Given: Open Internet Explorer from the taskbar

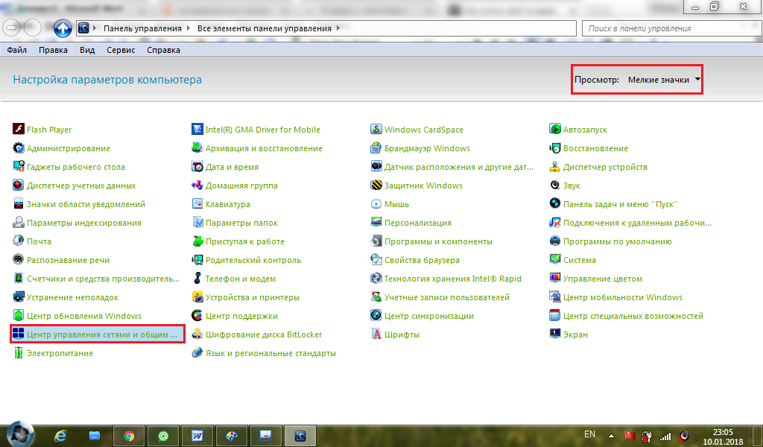Looking at the screenshot, I should [x=60, y=435].
